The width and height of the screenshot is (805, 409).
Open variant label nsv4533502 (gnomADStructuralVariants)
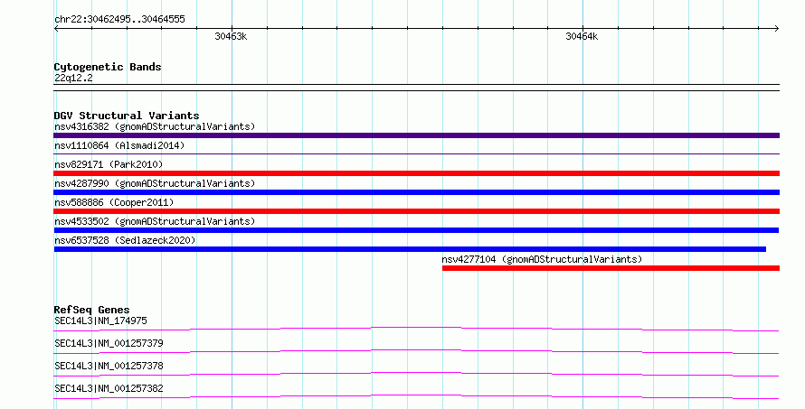click(x=155, y=221)
